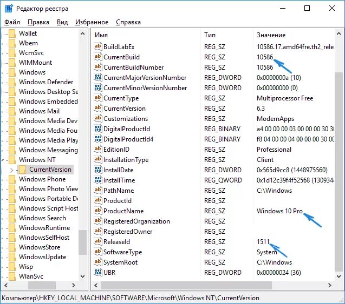Click the '1511' ReleaseId value
The image size is (345, 304).
(x=263, y=242)
